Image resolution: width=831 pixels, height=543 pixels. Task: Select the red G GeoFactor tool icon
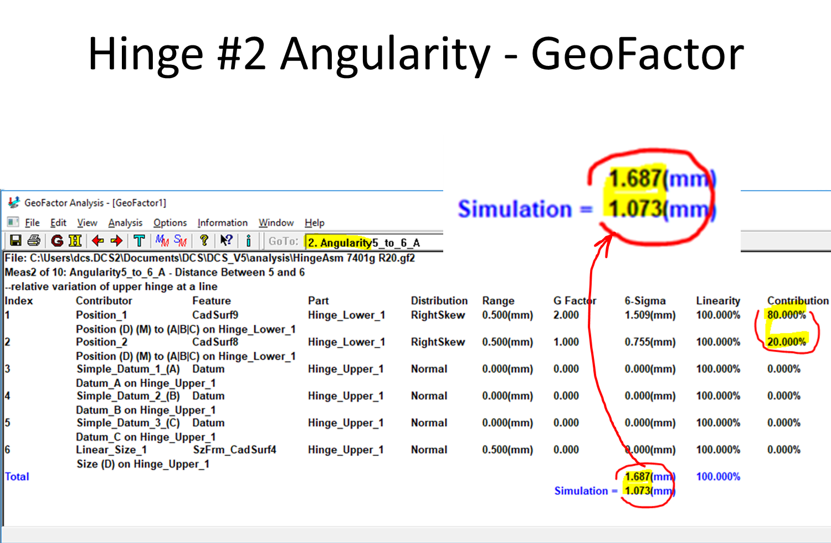57,241
